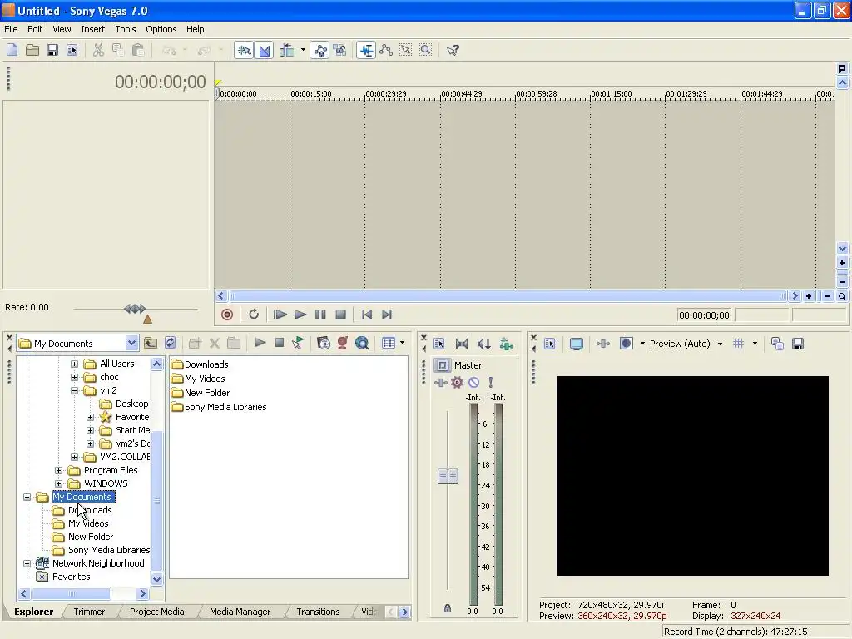Click the Extract Audio from CD icon

click(x=324, y=343)
